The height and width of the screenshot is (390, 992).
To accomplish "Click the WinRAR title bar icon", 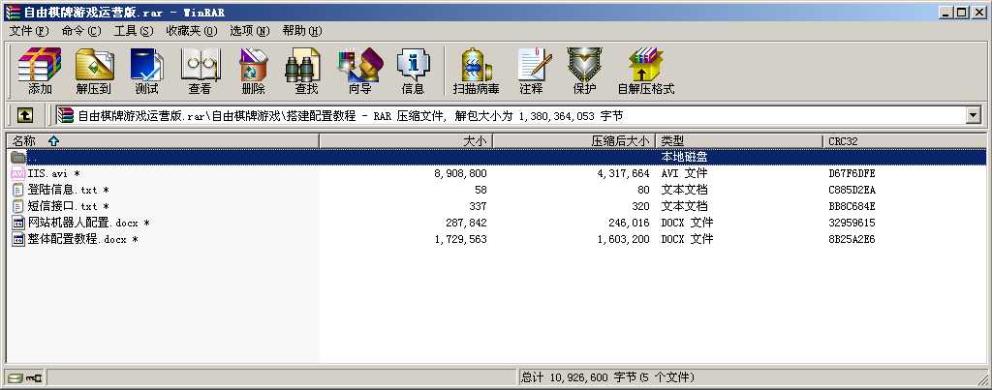I will click(x=12, y=12).
